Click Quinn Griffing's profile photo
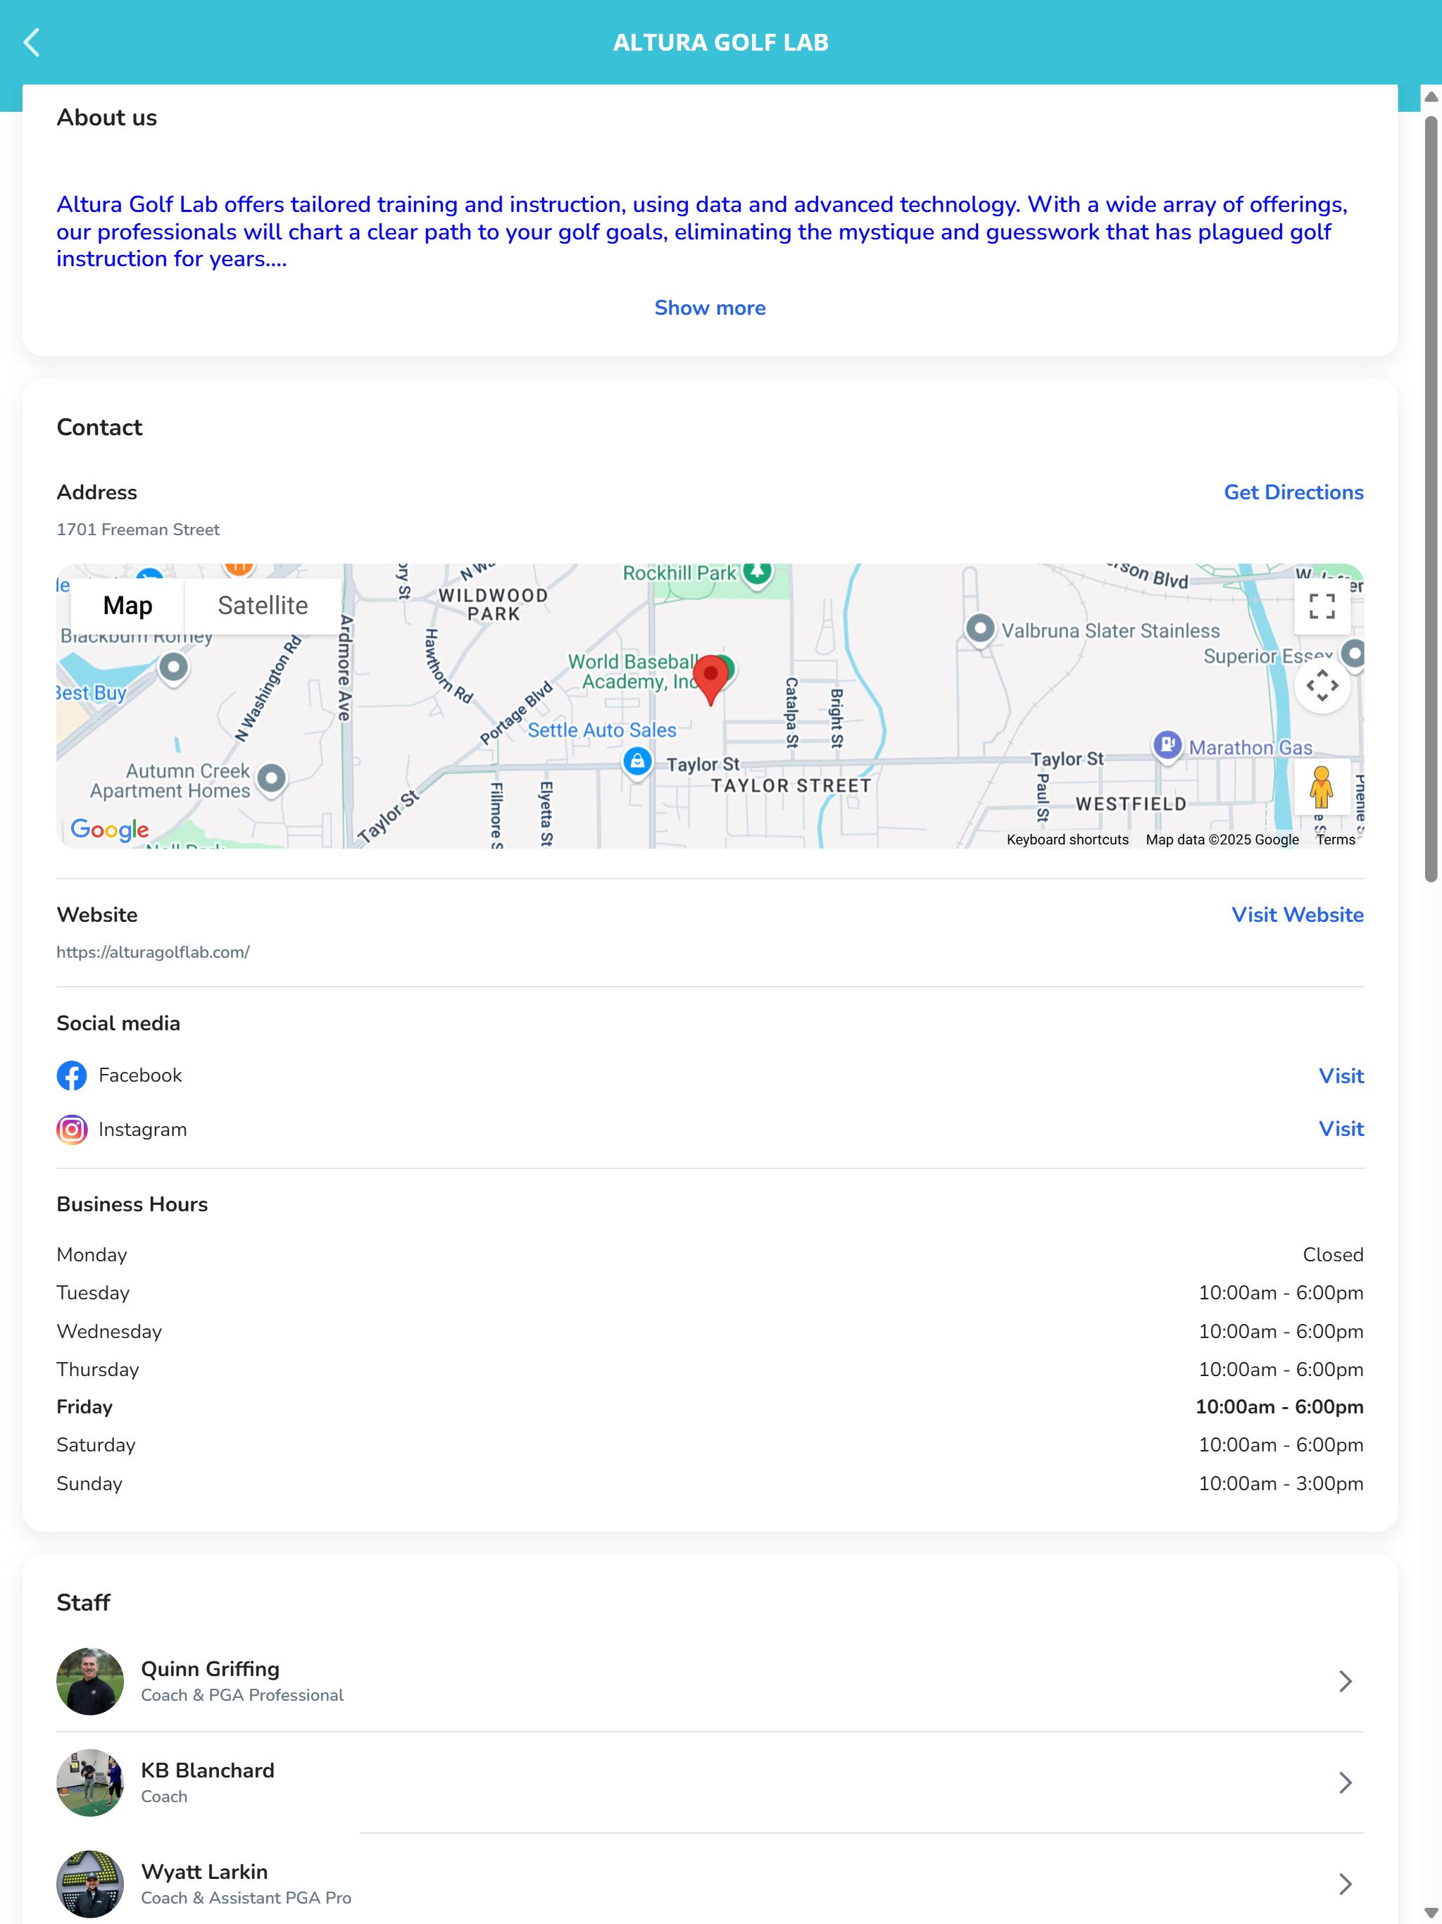This screenshot has width=1442, height=1924. (x=89, y=1681)
